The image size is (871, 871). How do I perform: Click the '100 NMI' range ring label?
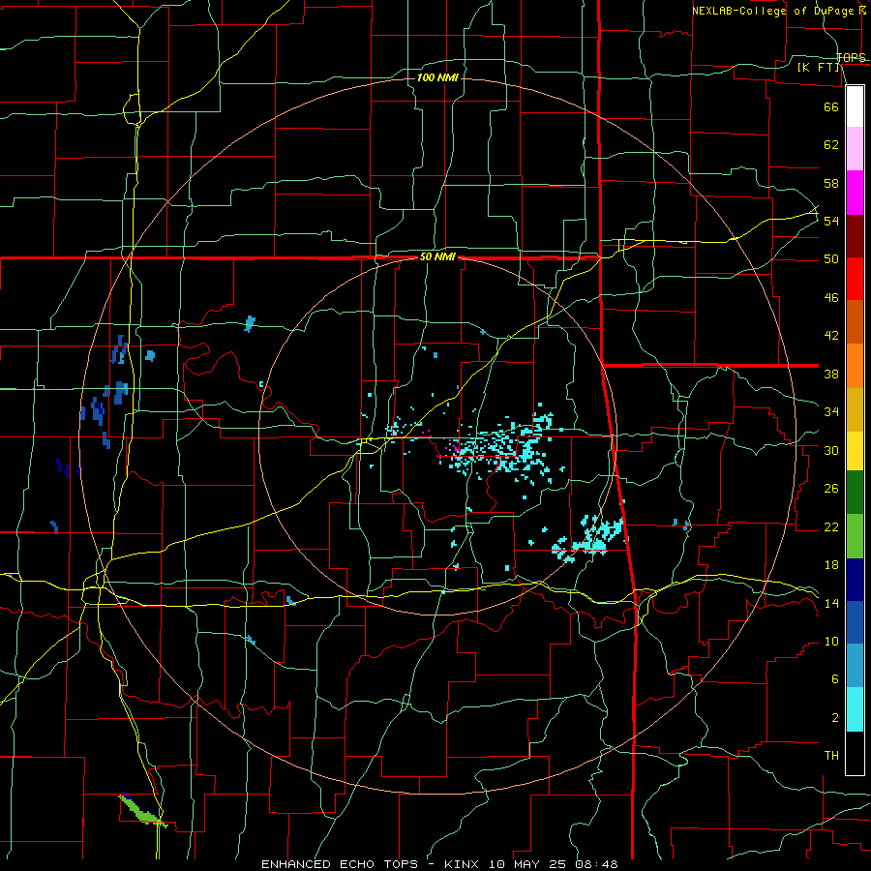pos(437,77)
